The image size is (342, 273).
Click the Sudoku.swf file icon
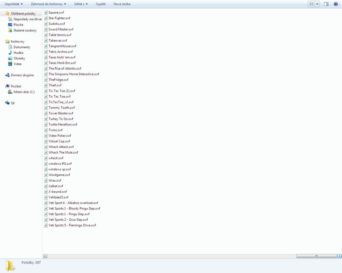[46, 24]
